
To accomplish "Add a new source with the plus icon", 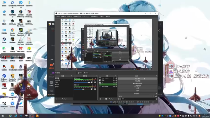I will [x=100, y=99].
